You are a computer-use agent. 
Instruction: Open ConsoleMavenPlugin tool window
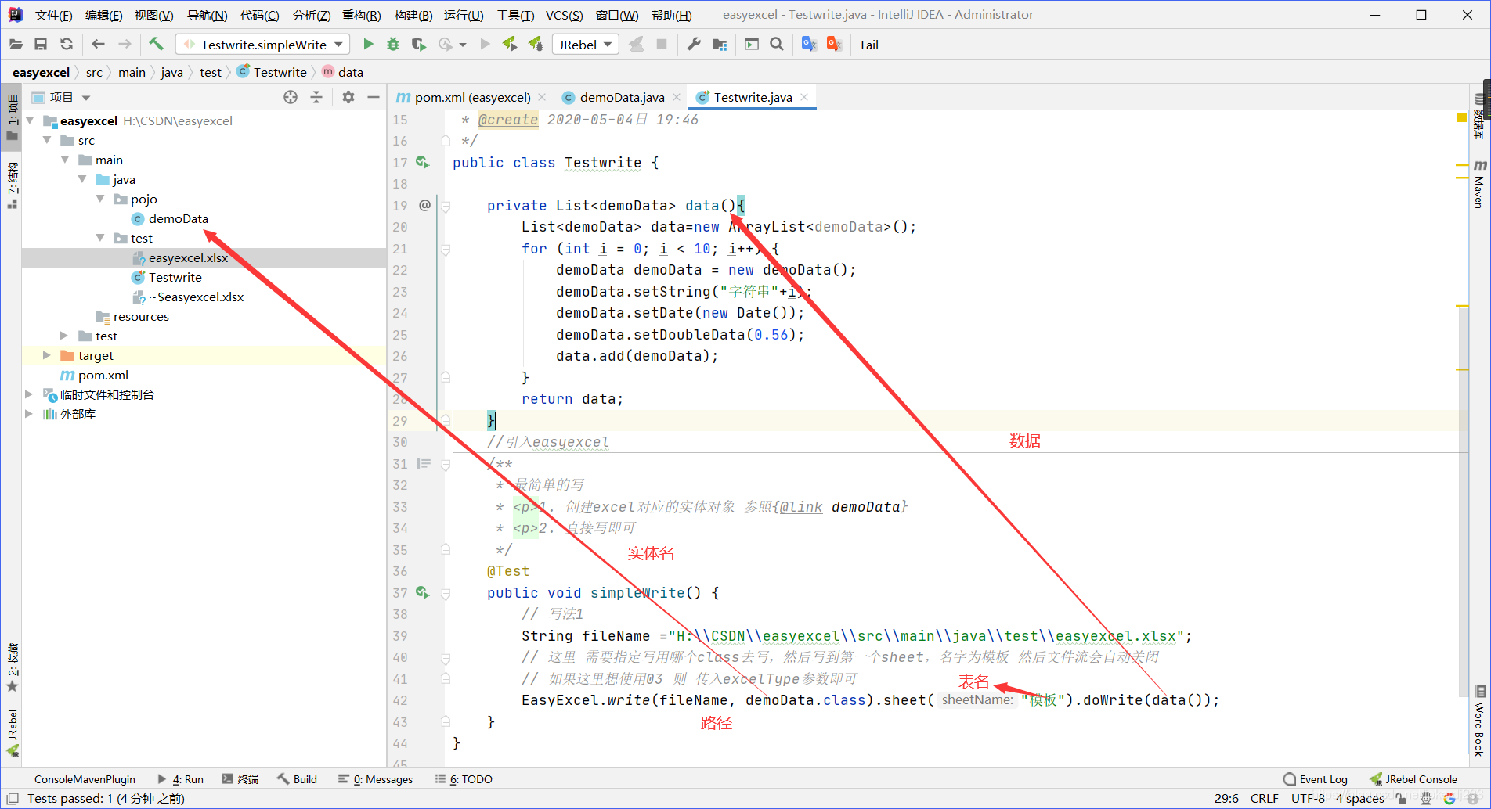(x=85, y=779)
